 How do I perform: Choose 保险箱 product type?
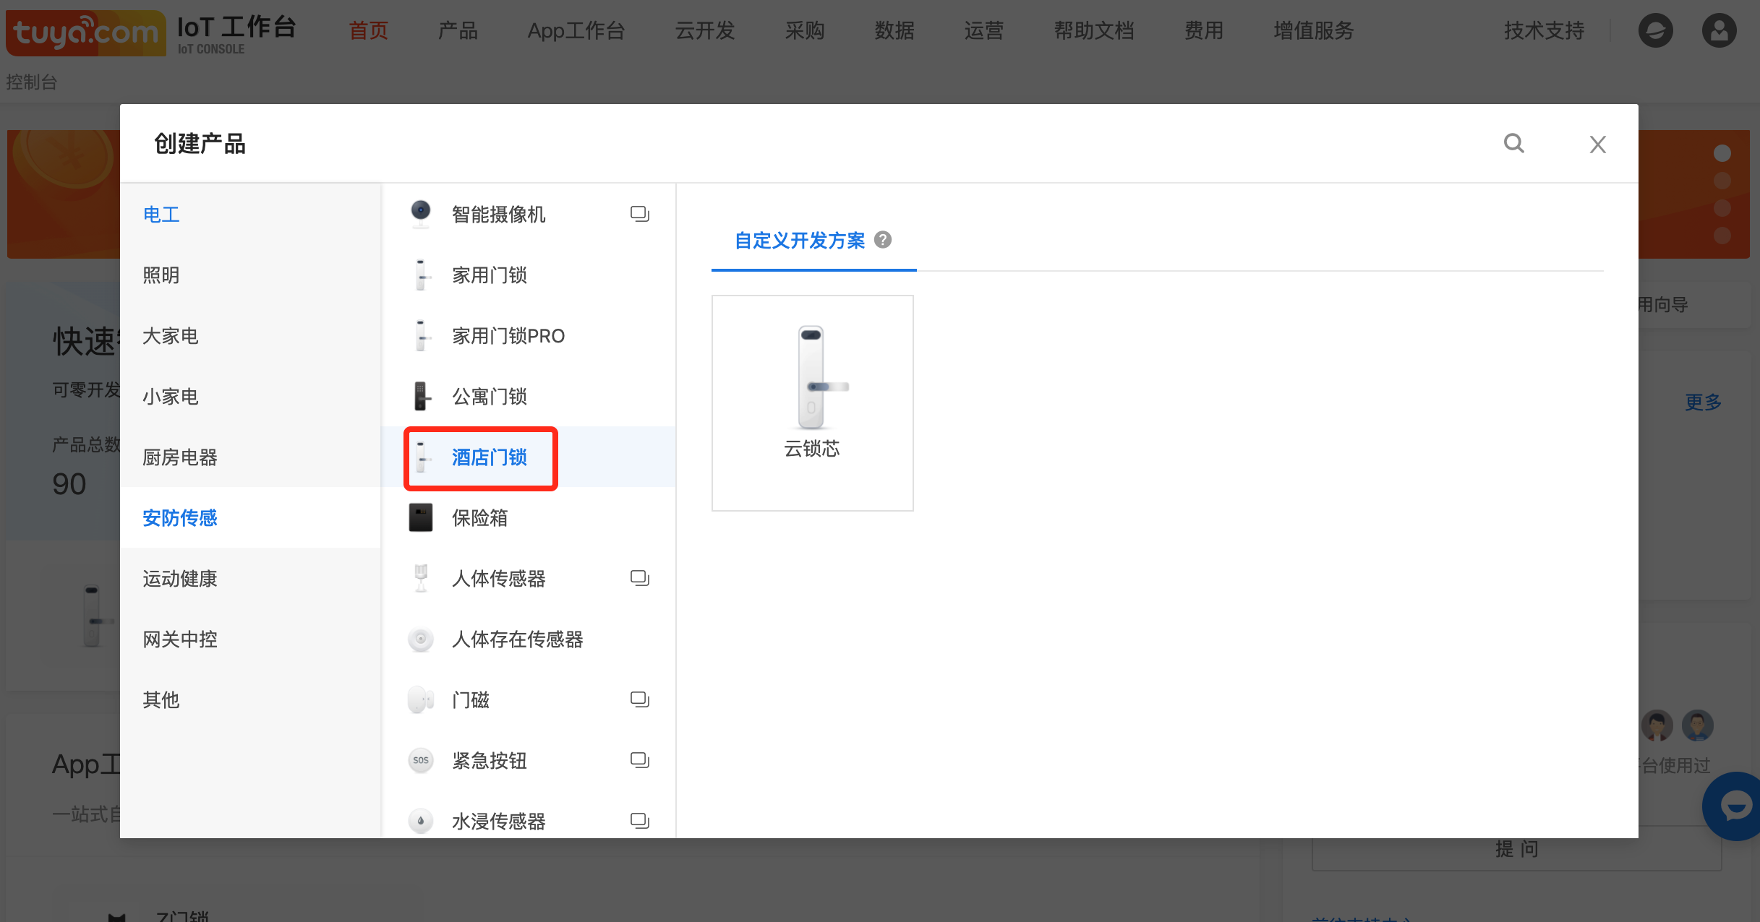tap(529, 517)
